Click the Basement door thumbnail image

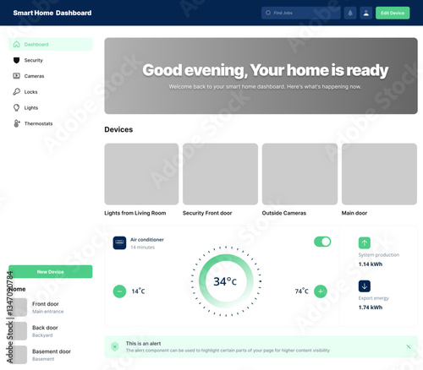point(19,355)
